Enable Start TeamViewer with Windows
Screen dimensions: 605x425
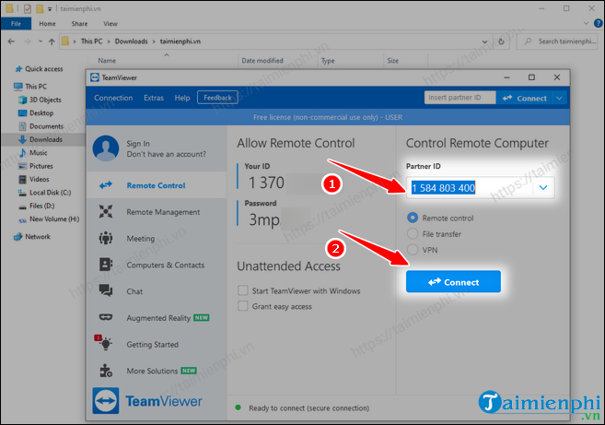click(x=243, y=290)
